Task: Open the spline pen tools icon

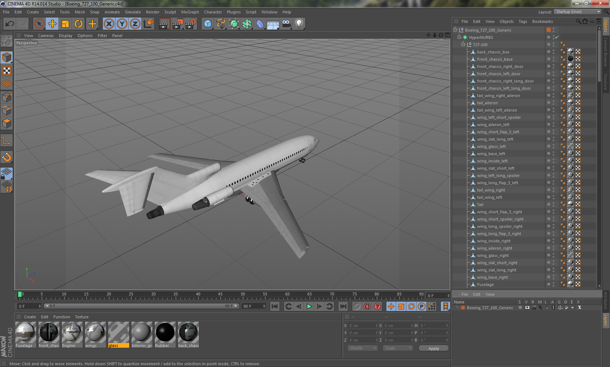Action: (x=221, y=24)
